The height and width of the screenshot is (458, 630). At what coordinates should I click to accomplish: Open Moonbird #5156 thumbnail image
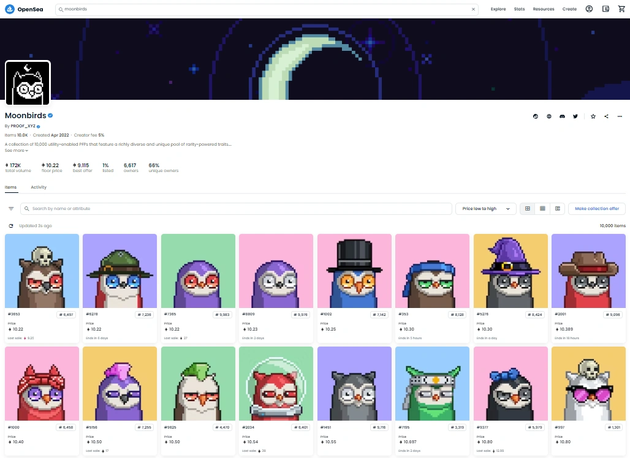pyautogui.click(x=120, y=384)
